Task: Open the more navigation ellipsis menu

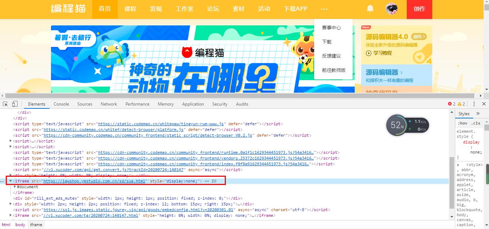Action: 324,9
